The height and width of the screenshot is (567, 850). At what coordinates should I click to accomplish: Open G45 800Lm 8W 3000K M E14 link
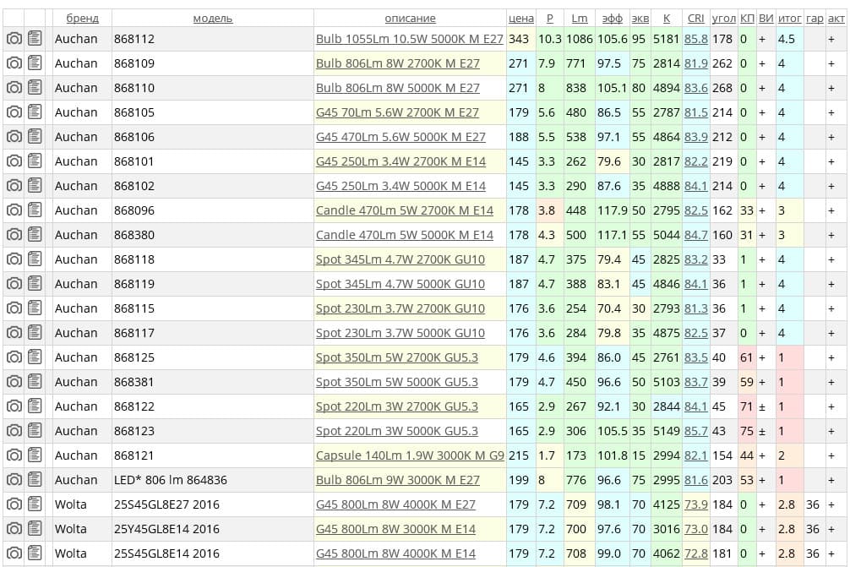(x=395, y=529)
